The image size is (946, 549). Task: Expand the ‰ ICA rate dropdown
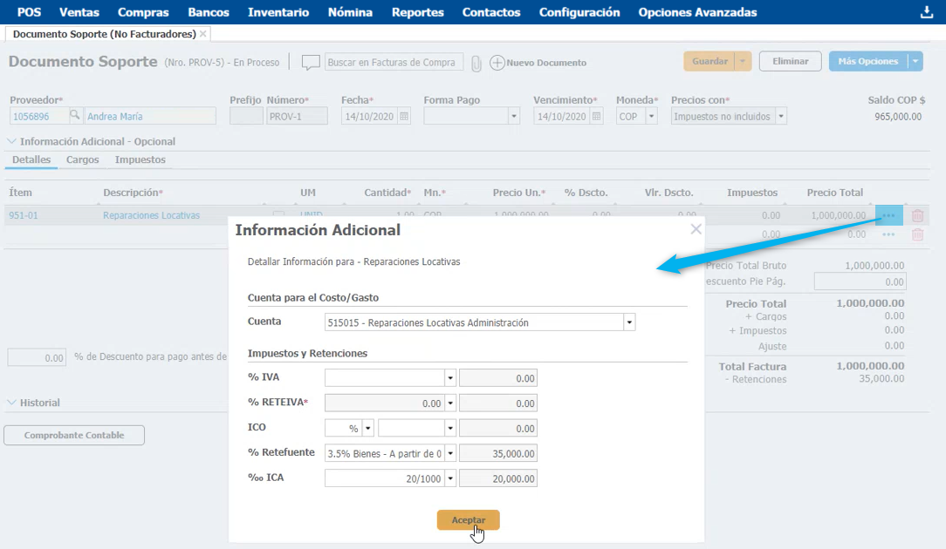[450, 478]
